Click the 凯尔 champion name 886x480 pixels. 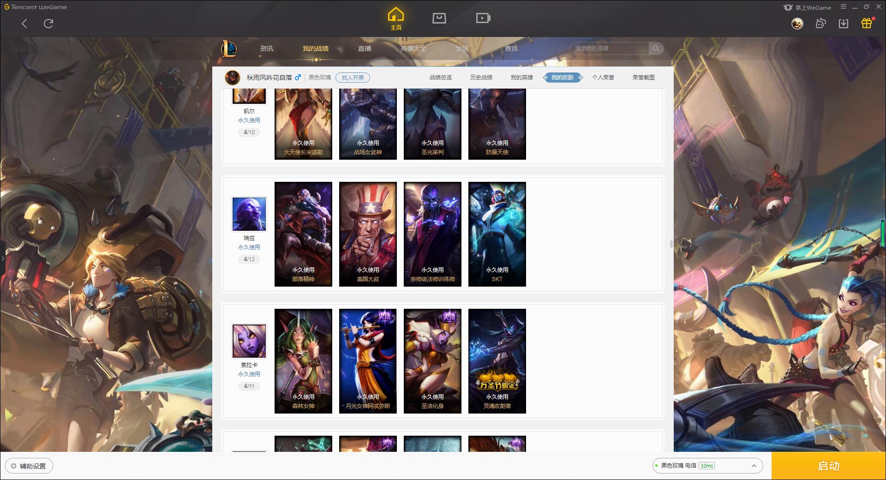[249, 111]
